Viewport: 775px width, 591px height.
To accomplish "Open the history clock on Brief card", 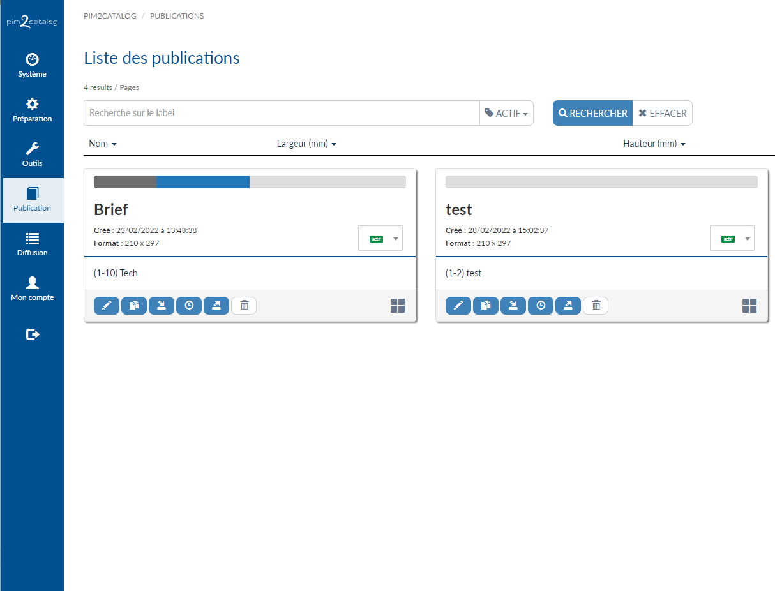I will coord(189,306).
